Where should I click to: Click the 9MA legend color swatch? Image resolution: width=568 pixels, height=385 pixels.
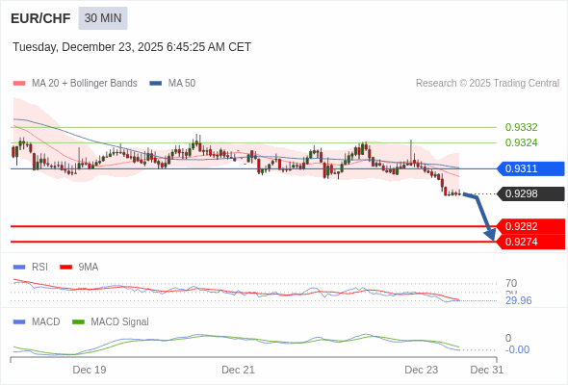65,268
